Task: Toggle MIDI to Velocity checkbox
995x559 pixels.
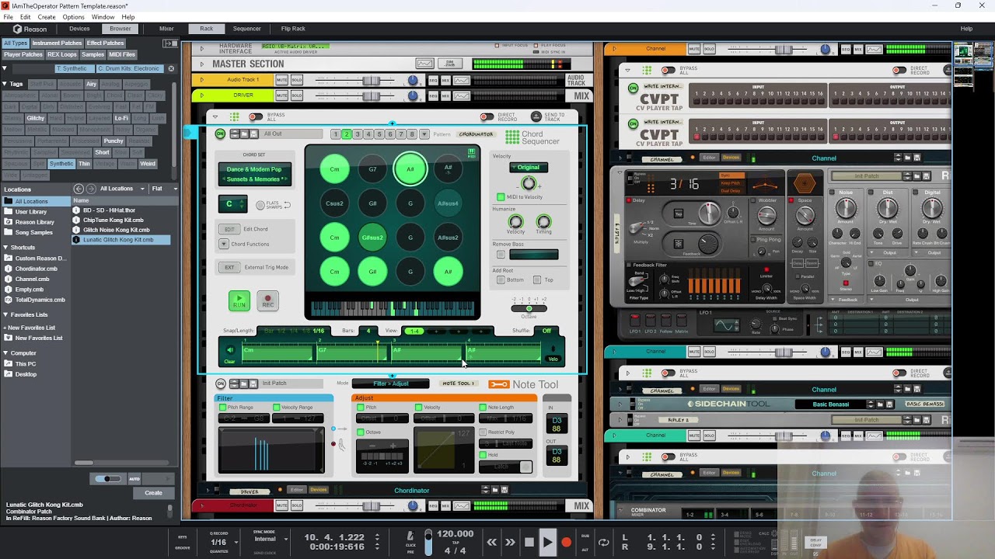Action: click(x=501, y=197)
